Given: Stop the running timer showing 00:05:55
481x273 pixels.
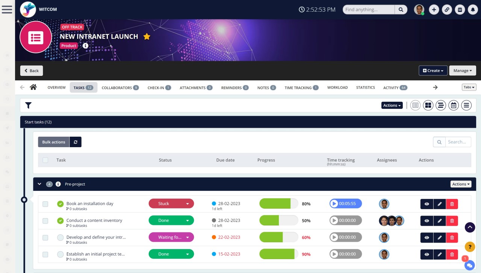Looking at the screenshot, I should pyautogui.click(x=334, y=204).
